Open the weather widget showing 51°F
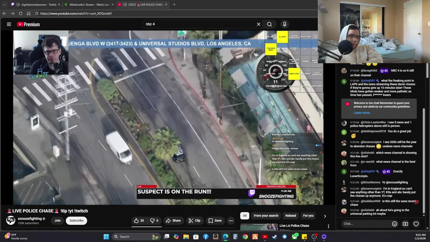The image size is (430, 242). 15,237
